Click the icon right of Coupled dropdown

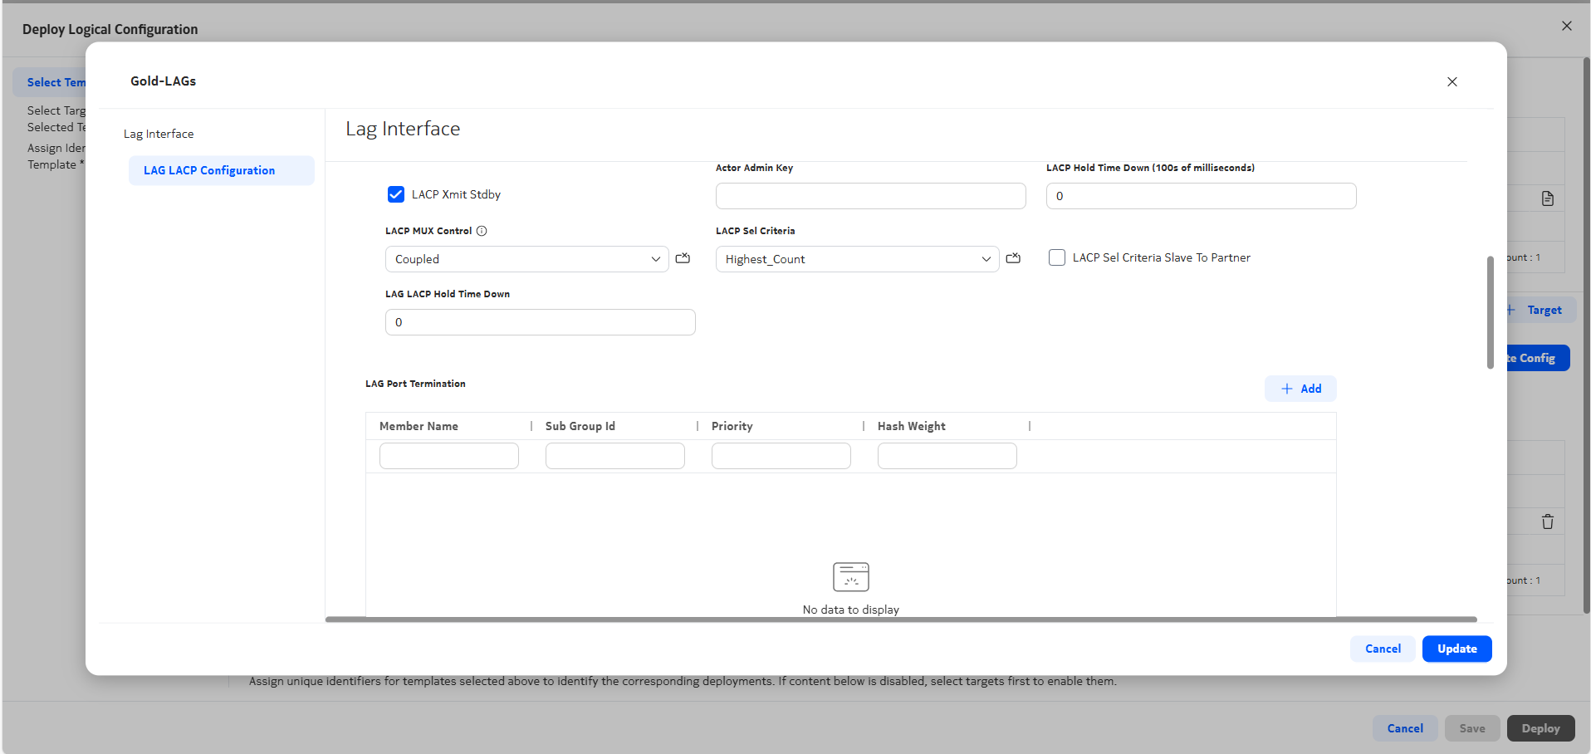(683, 258)
